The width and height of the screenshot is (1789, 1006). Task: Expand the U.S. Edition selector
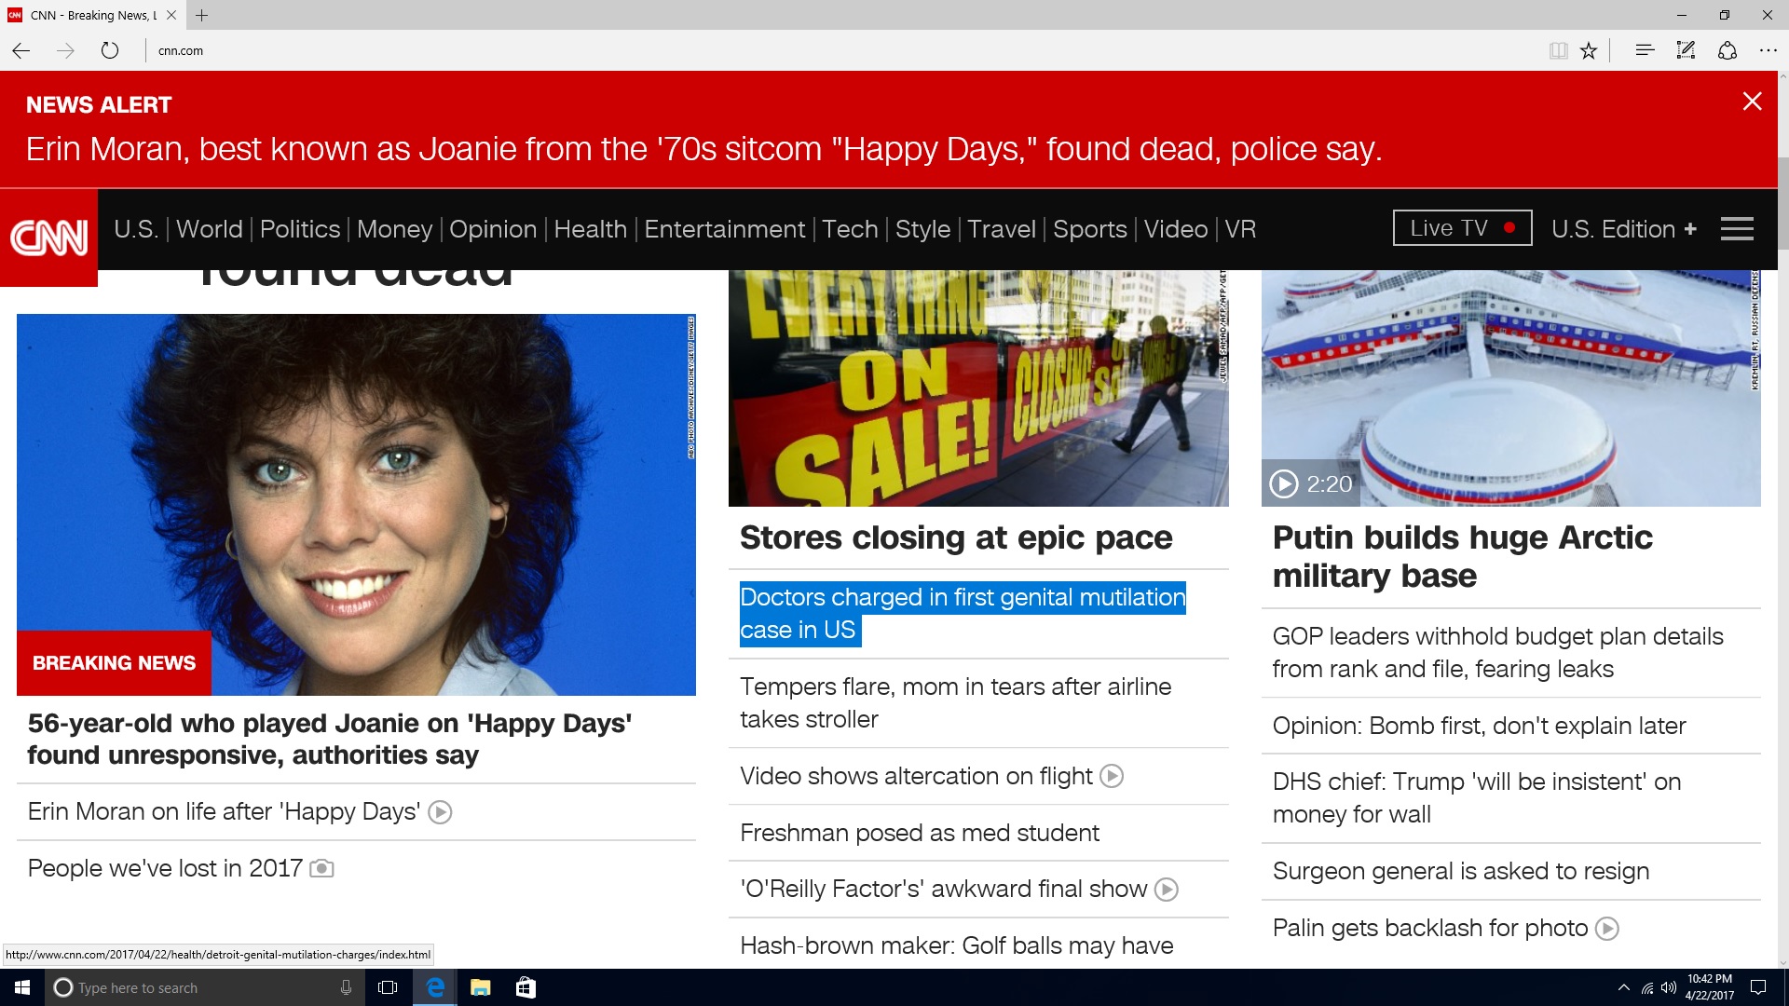[1624, 229]
